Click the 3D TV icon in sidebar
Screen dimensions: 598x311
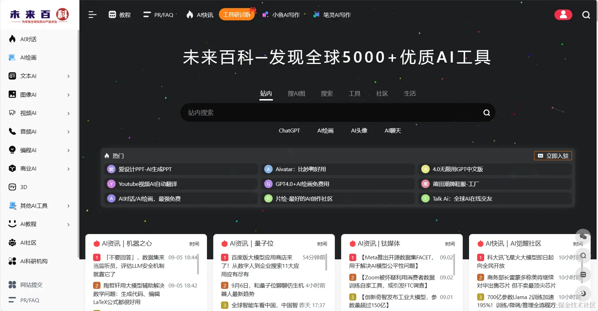click(x=12, y=187)
